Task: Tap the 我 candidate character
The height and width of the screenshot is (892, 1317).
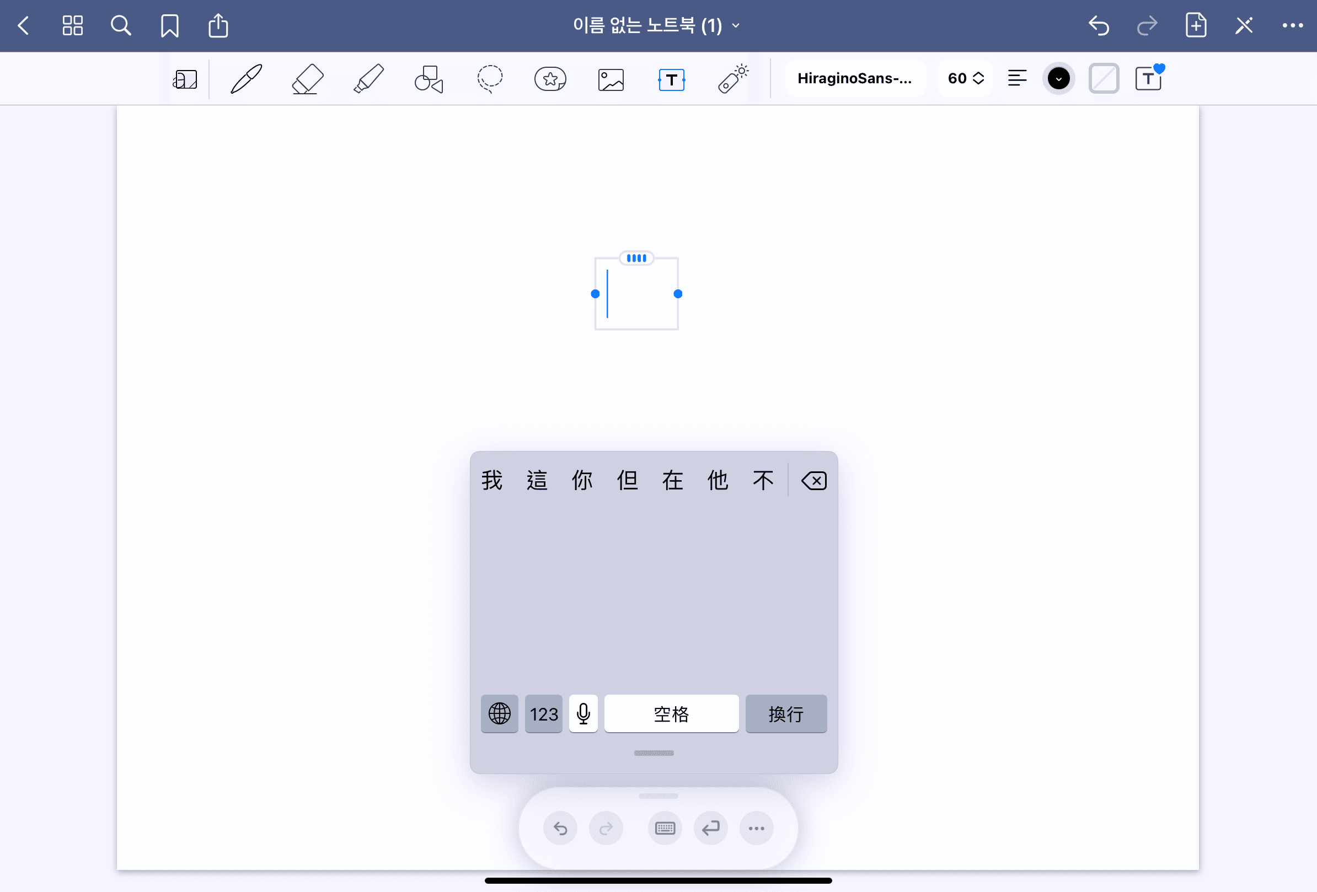Action: coord(491,480)
